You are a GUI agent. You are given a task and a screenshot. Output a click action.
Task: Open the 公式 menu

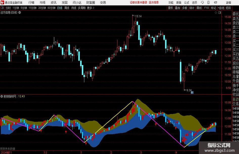tap(187, 3)
